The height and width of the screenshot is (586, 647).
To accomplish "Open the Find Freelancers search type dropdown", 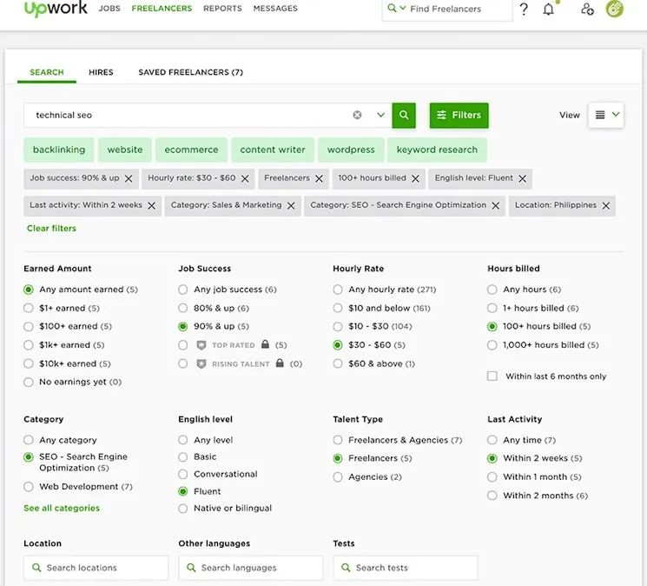I will 403,8.
